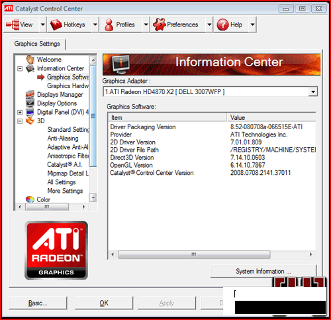This screenshot has height=320, width=331.
Task: Click the Help question mark icon
Action: click(x=222, y=25)
